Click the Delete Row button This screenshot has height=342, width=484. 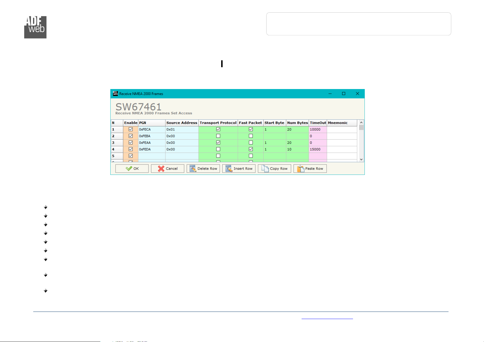coord(203,169)
